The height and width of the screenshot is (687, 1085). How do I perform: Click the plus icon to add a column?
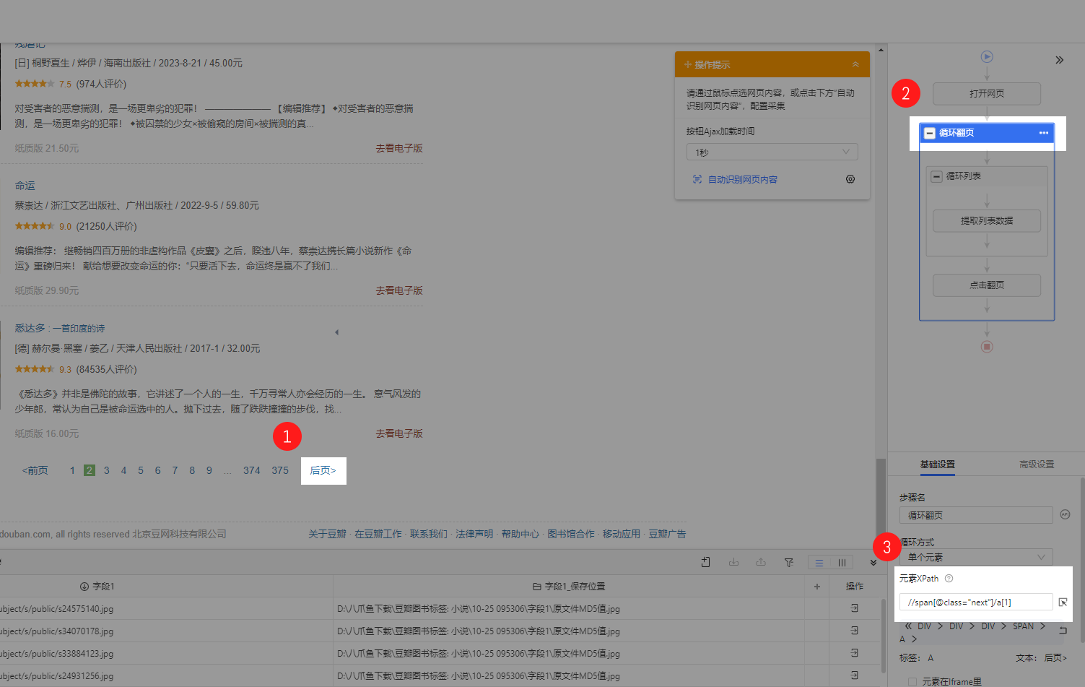[817, 587]
